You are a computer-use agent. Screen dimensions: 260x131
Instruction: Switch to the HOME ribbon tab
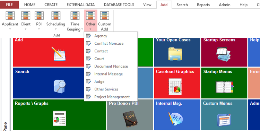pyautogui.click(x=30, y=5)
